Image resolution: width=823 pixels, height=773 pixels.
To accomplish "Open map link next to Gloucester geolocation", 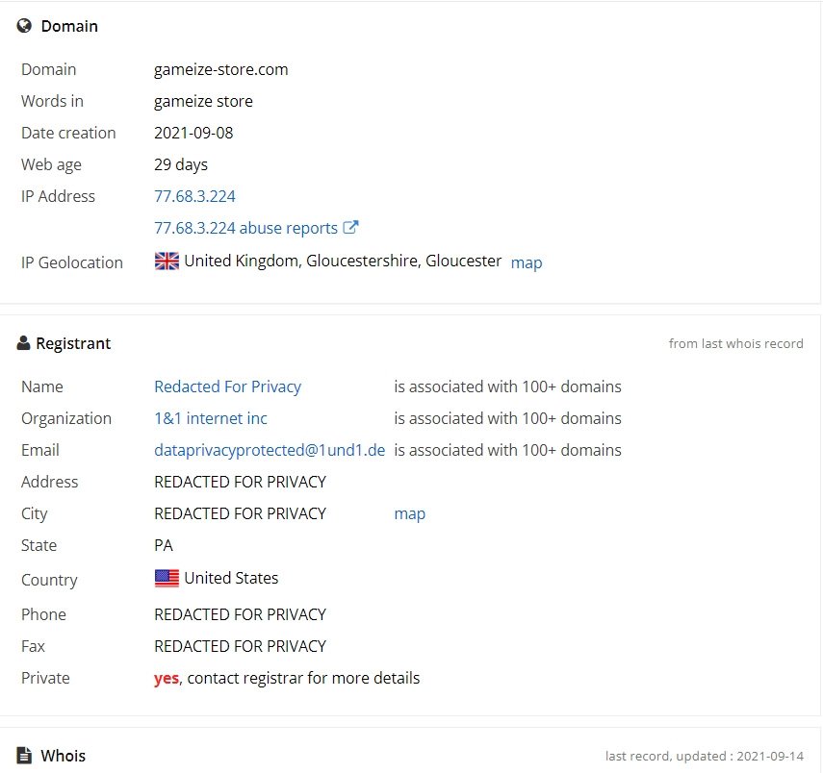I will click(527, 262).
